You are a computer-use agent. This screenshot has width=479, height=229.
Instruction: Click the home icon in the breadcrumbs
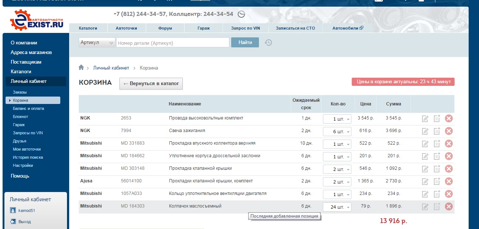pos(81,68)
